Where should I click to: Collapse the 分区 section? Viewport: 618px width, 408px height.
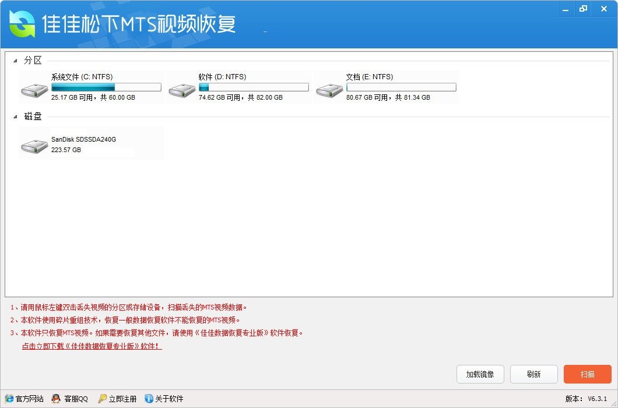click(x=15, y=61)
